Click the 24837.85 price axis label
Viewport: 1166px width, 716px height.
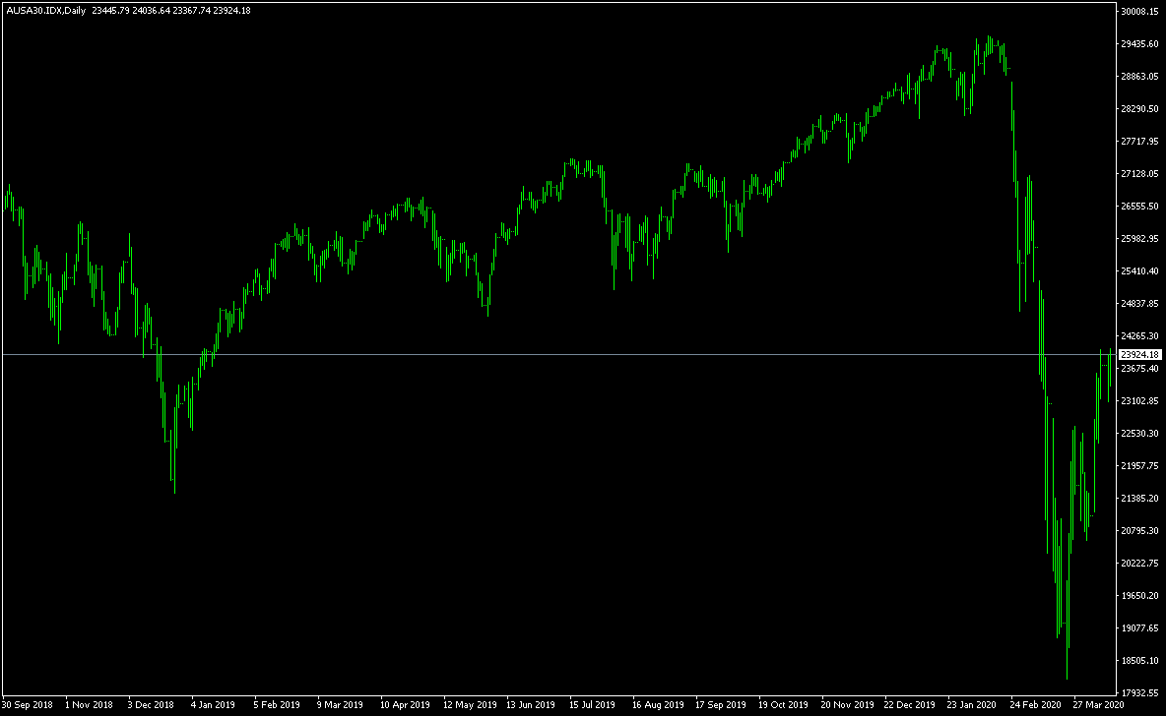[x=1140, y=304]
